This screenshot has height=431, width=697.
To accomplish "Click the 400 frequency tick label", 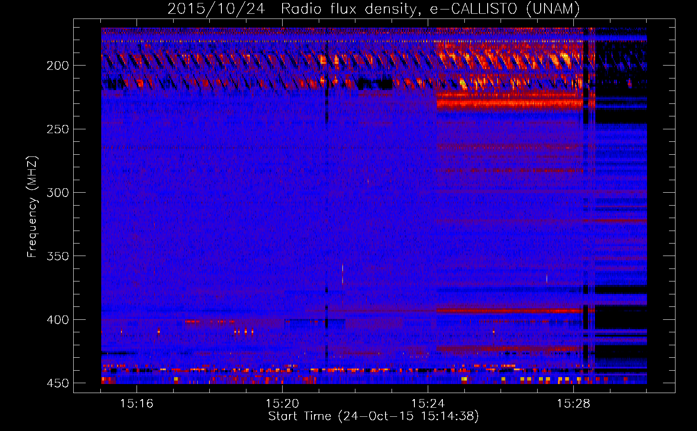I will point(58,320).
